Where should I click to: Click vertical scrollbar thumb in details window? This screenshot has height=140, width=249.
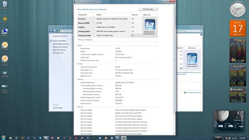pos(174,60)
